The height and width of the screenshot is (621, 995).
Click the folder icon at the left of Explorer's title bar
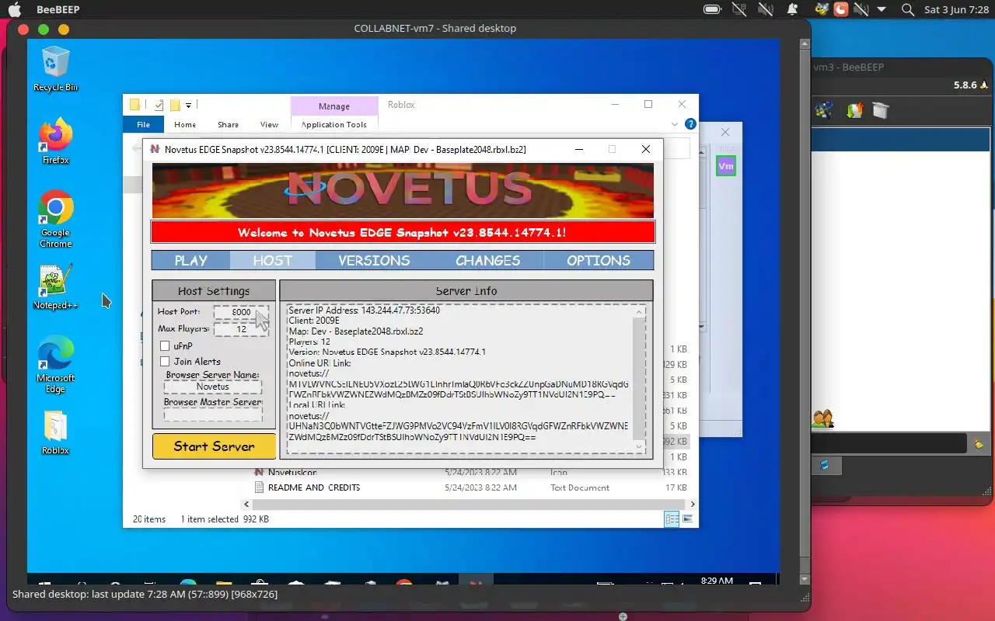point(135,105)
